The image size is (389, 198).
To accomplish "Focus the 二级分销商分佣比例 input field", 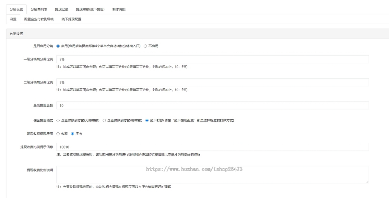I will pos(213,82).
